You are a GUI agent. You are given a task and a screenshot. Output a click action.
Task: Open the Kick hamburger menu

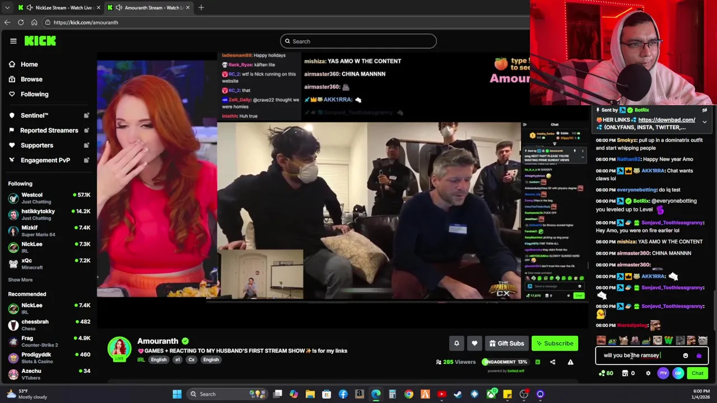13,41
